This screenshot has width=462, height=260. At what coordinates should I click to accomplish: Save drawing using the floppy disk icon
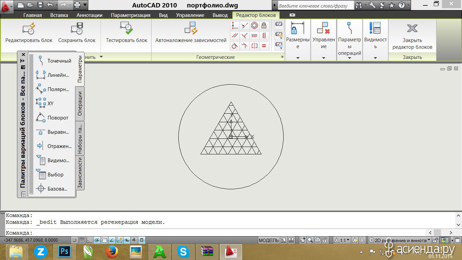tap(40, 5)
